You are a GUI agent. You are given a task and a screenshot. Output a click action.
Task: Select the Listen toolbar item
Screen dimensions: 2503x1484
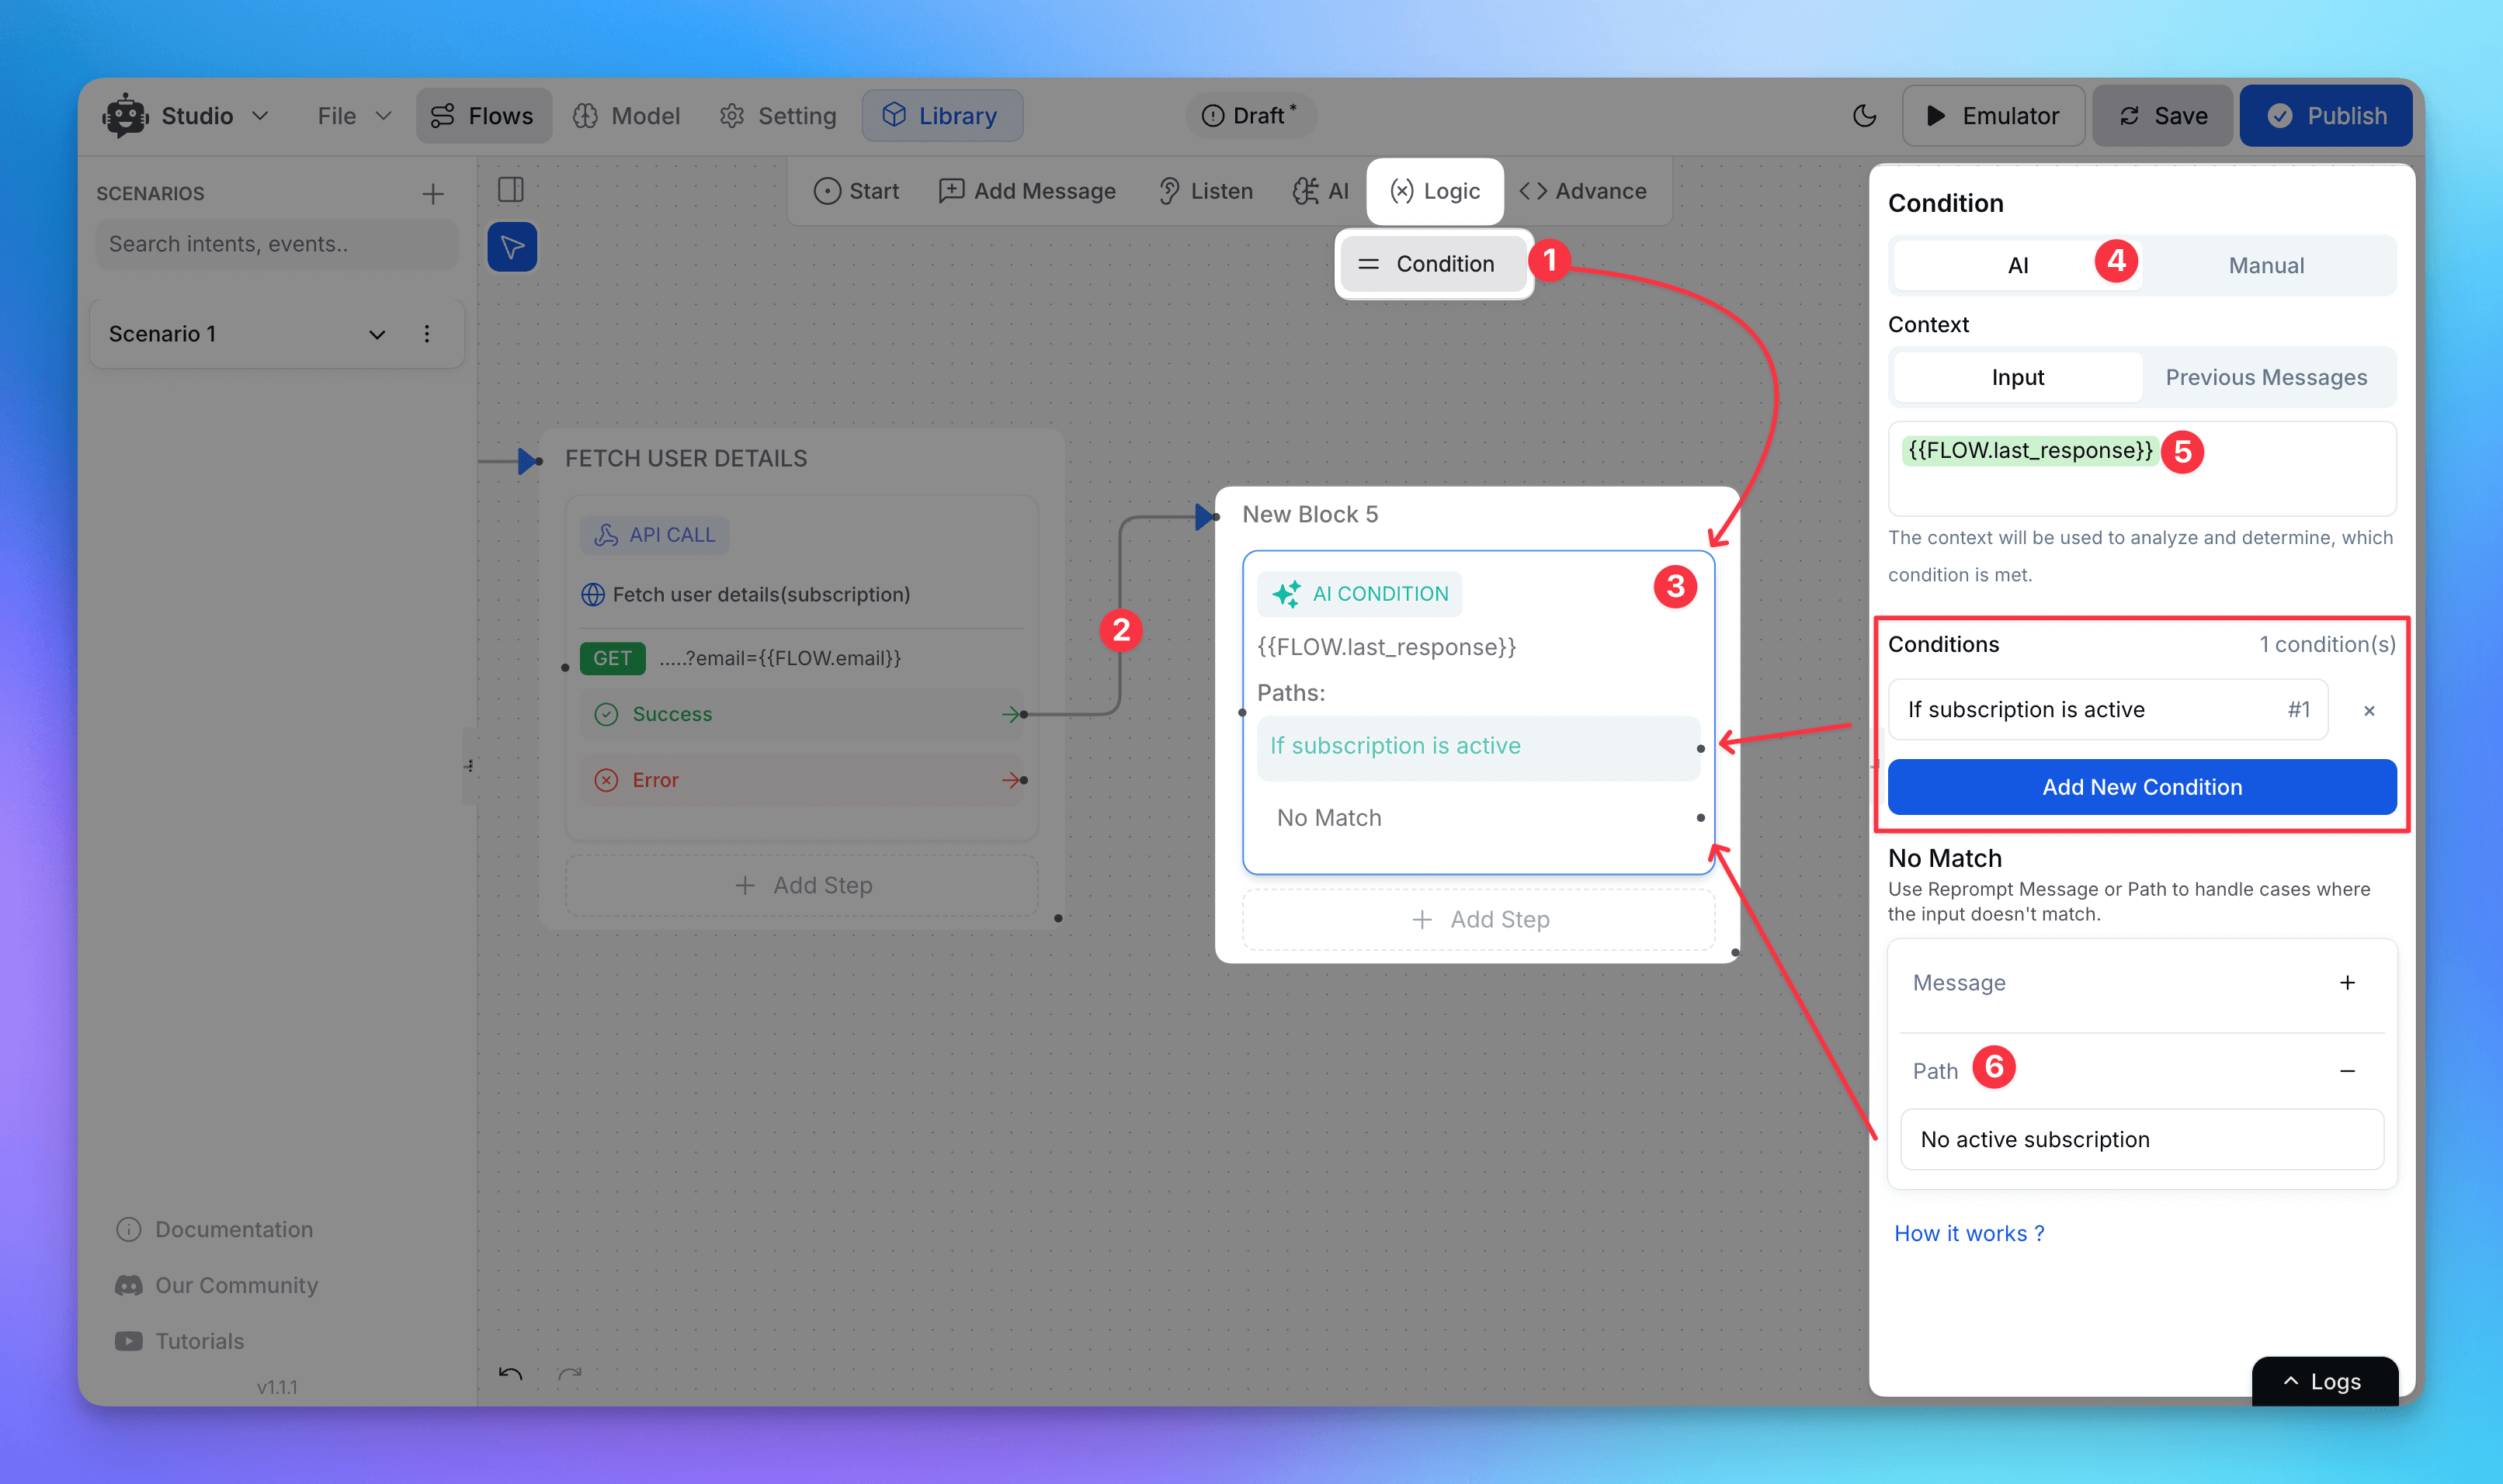(1205, 191)
